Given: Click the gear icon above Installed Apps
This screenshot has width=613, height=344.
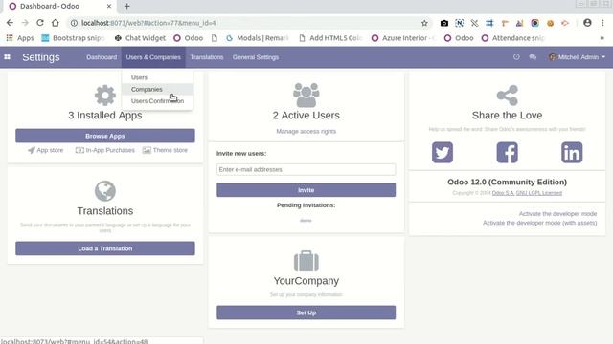Looking at the screenshot, I should coord(105,96).
